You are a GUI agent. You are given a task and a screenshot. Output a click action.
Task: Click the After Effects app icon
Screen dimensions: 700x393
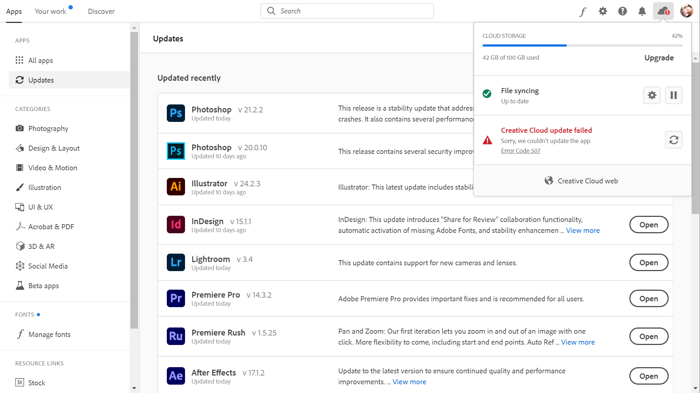click(x=176, y=376)
